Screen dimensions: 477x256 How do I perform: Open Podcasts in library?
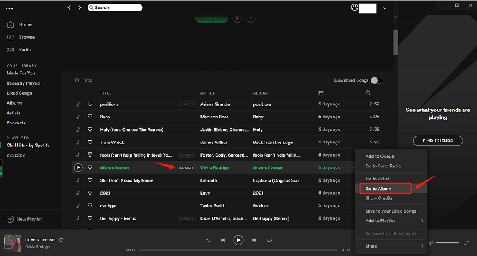pos(16,123)
